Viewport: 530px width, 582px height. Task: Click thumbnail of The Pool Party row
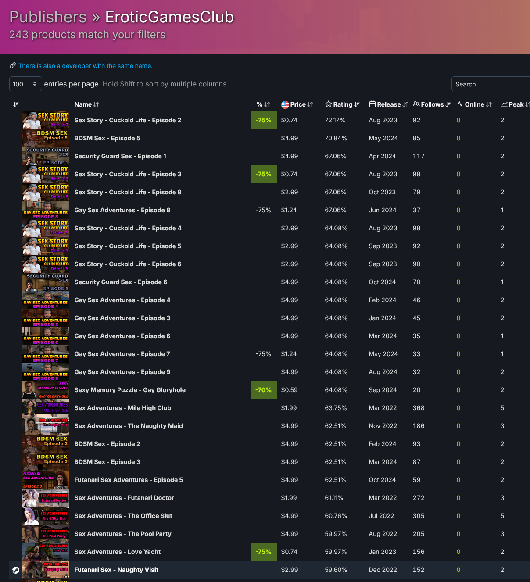click(46, 534)
